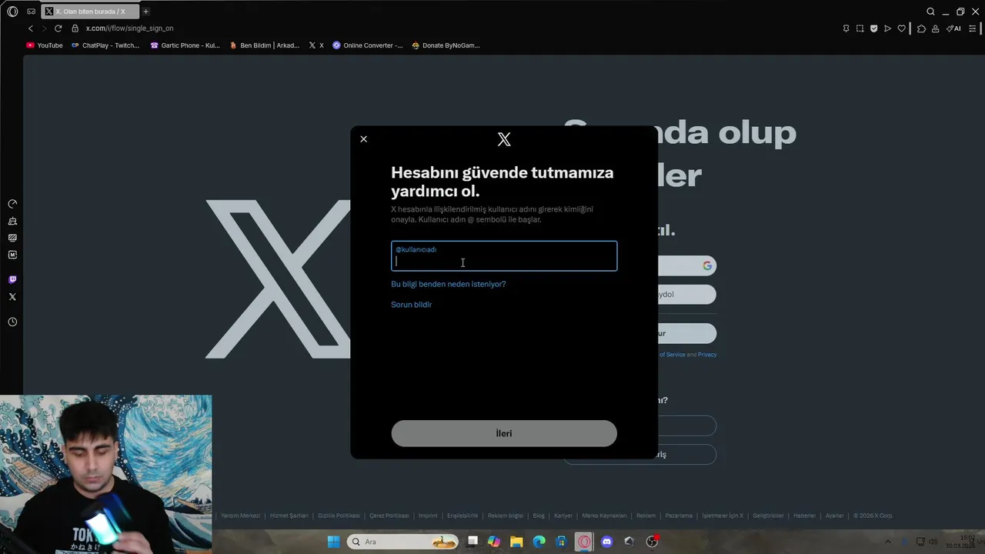Open Marka Kaynakları footer link
985x554 pixels.
tap(604, 516)
